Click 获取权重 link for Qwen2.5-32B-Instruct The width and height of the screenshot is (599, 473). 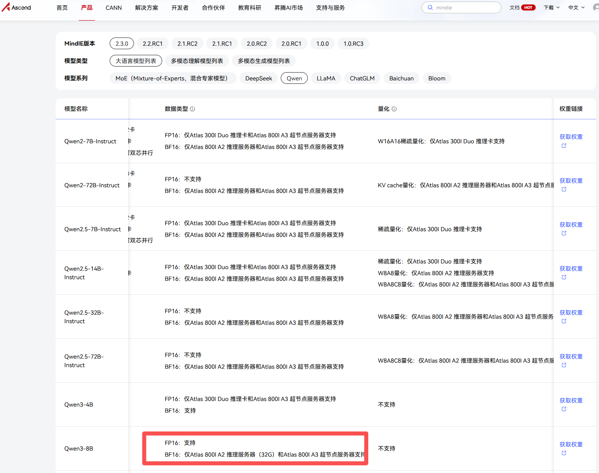tap(571, 313)
